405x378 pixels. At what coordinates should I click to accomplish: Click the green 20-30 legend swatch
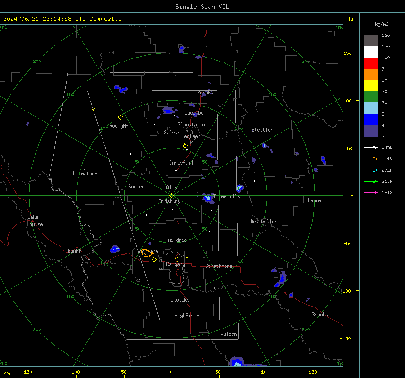coord(371,97)
